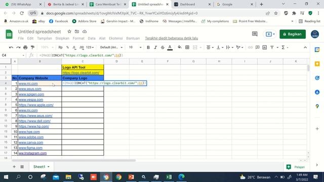
Task: Click the Insert chart icon
Action: [x=264, y=48]
